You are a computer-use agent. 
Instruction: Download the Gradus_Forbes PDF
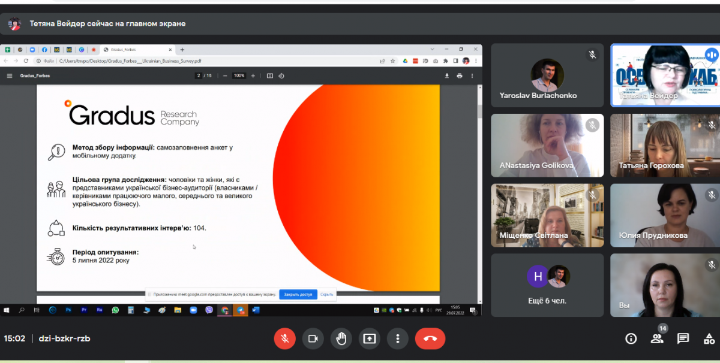pyautogui.click(x=446, y=75)
